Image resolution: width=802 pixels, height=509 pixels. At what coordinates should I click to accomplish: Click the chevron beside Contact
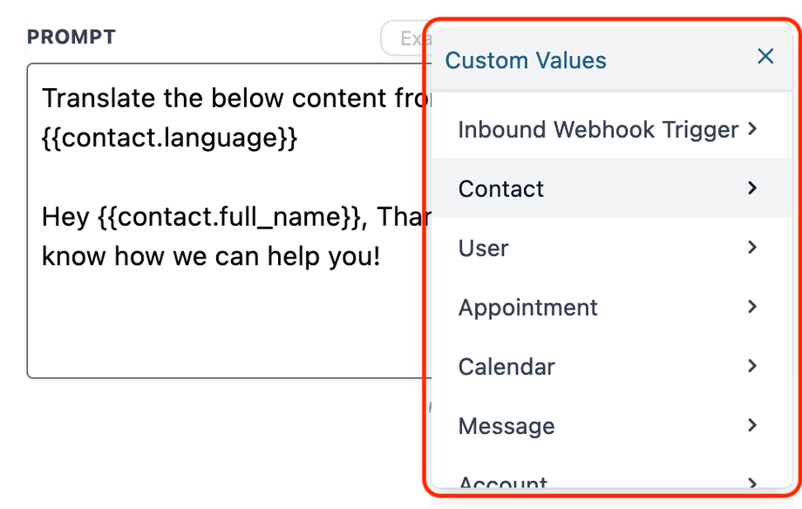click(x=751, y=188)
